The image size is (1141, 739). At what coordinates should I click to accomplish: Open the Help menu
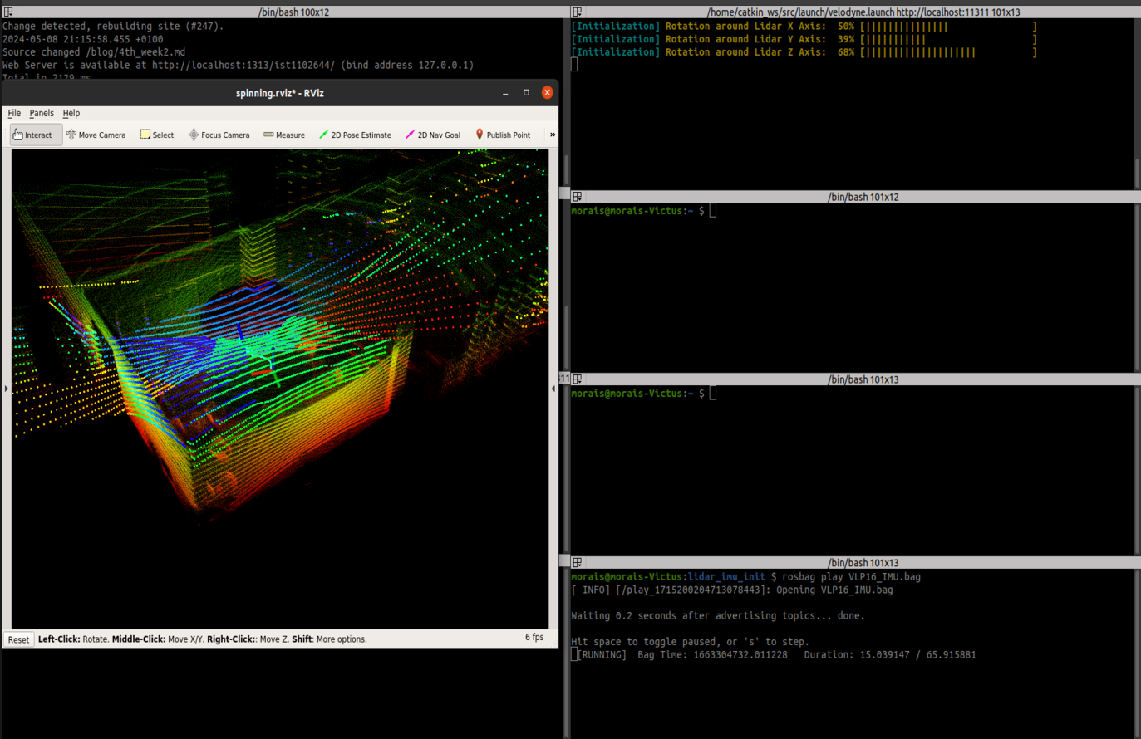(71, 113)
